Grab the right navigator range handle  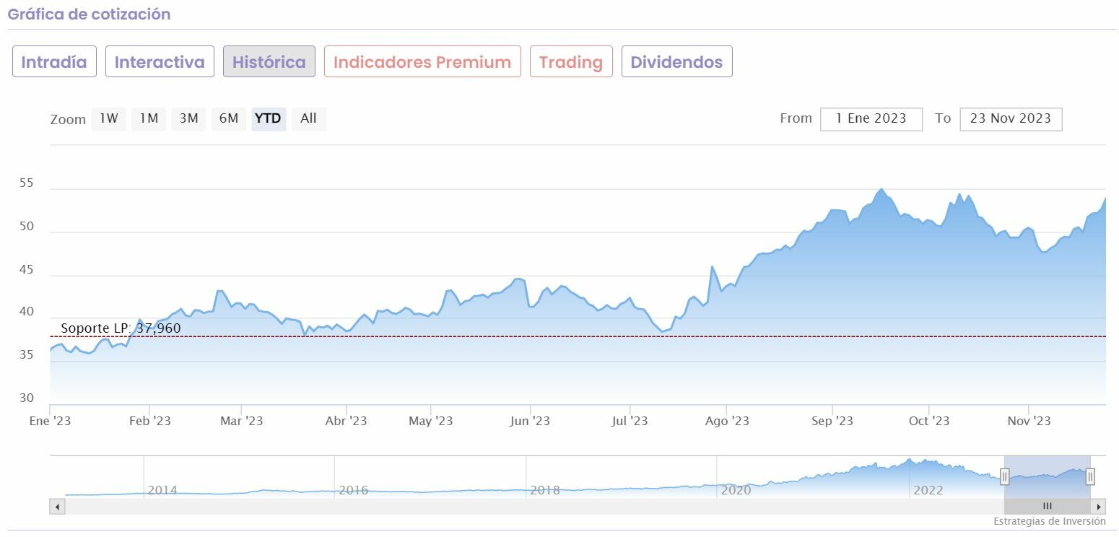(1090, 476)
